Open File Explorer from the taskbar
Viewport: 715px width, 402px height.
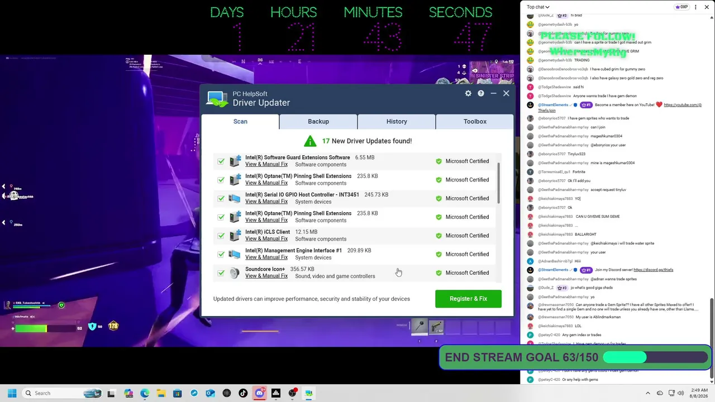pyautogui.click(x=161, y=393)
